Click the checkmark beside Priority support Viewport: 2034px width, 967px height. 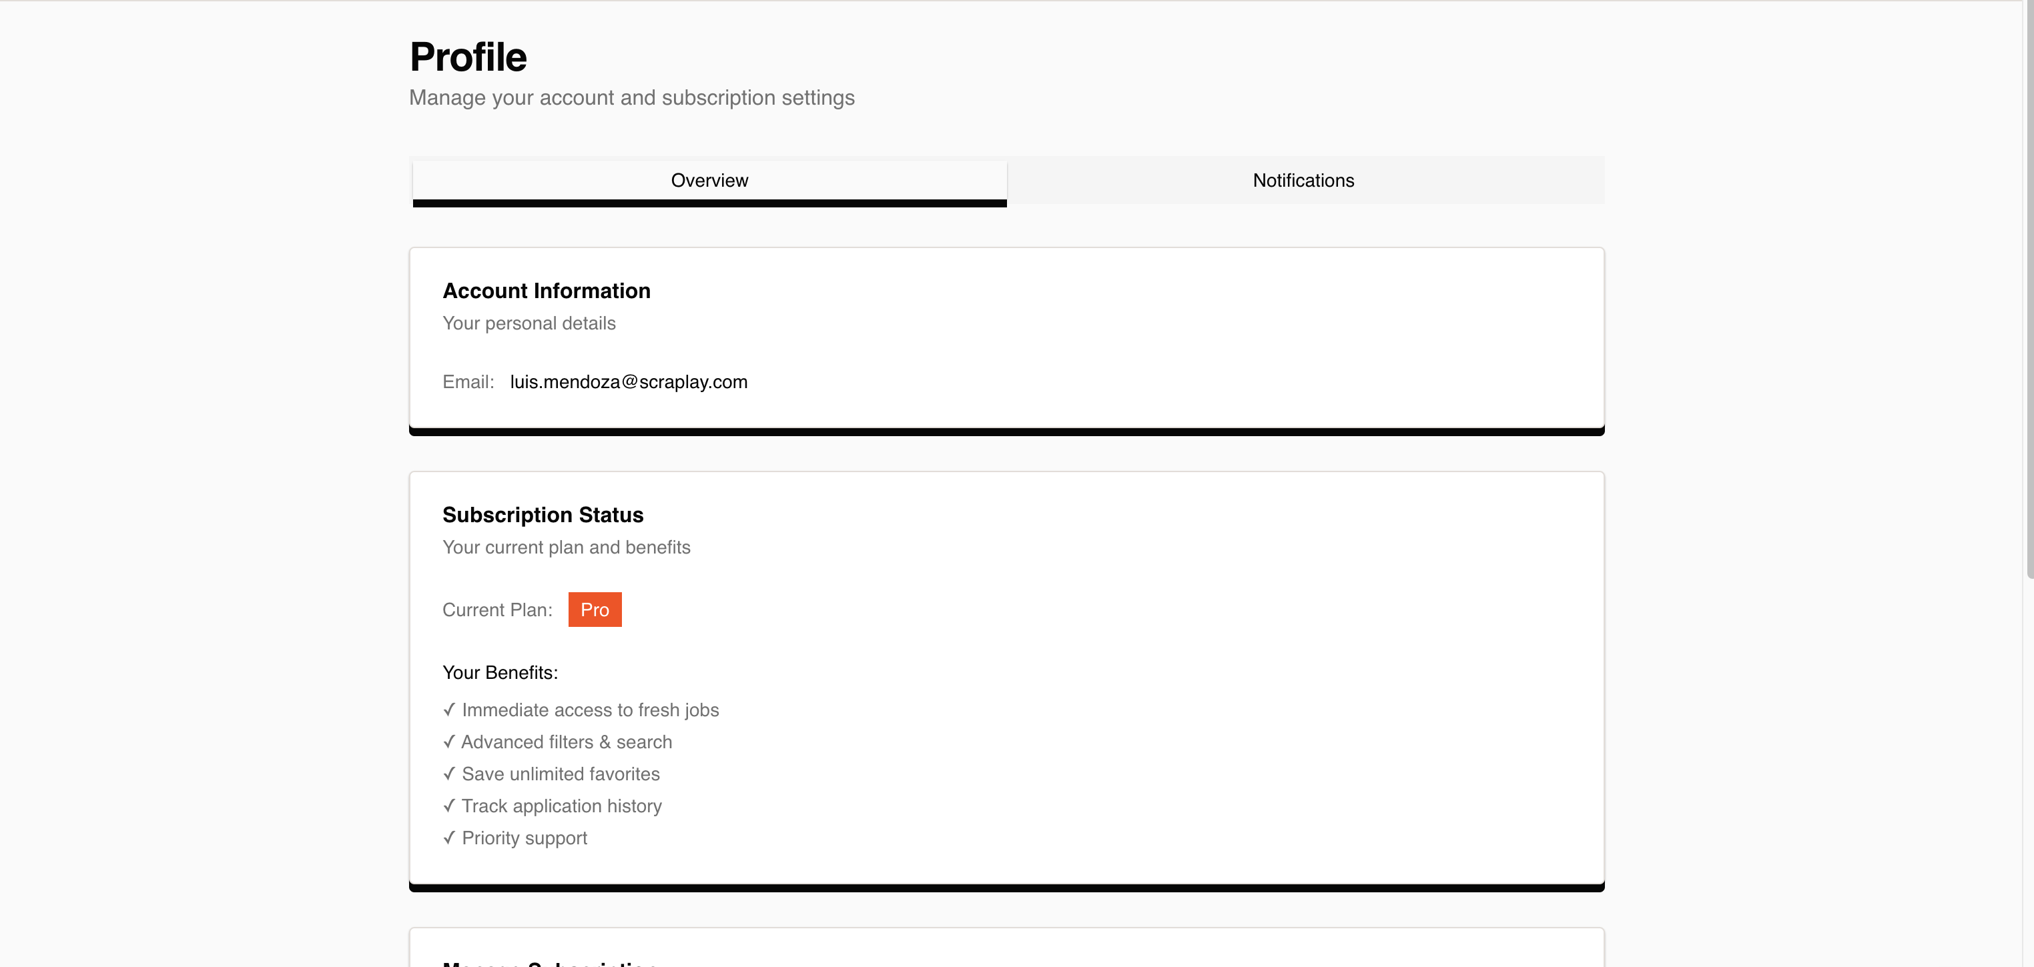pyautogui.click(x=449, y=838)
